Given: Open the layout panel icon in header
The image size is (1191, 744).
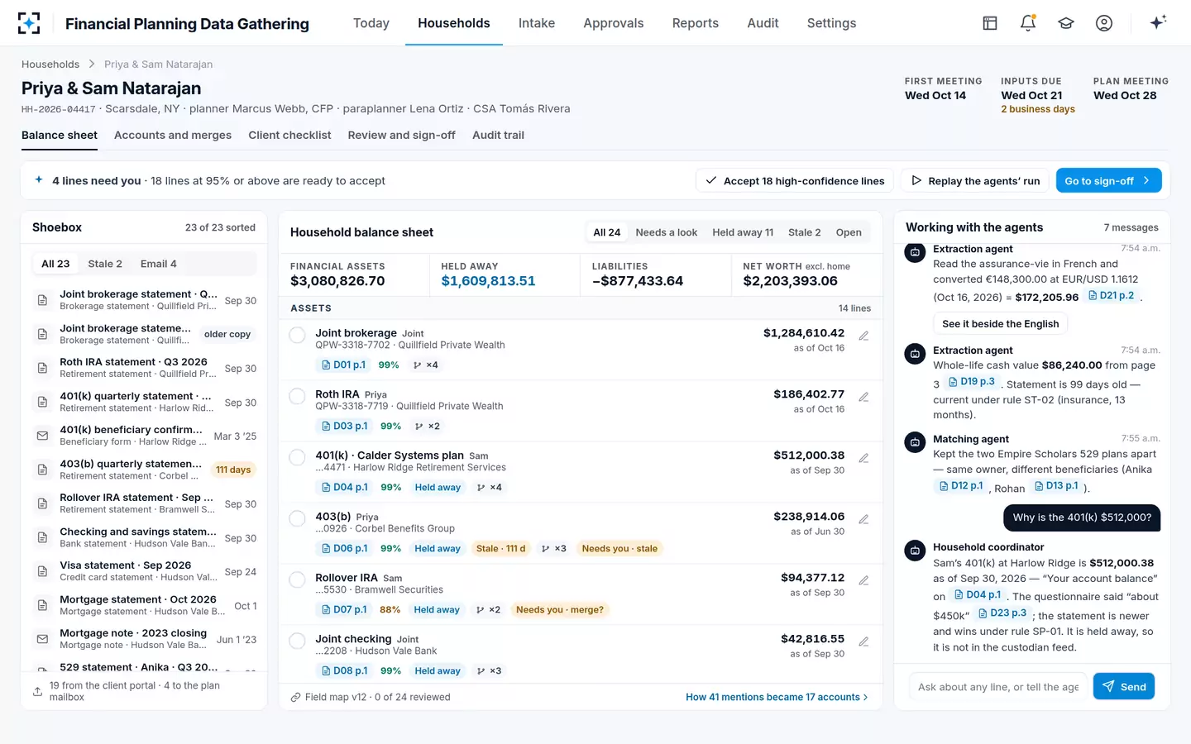Looking at the screenshot, I should (990, 23).
